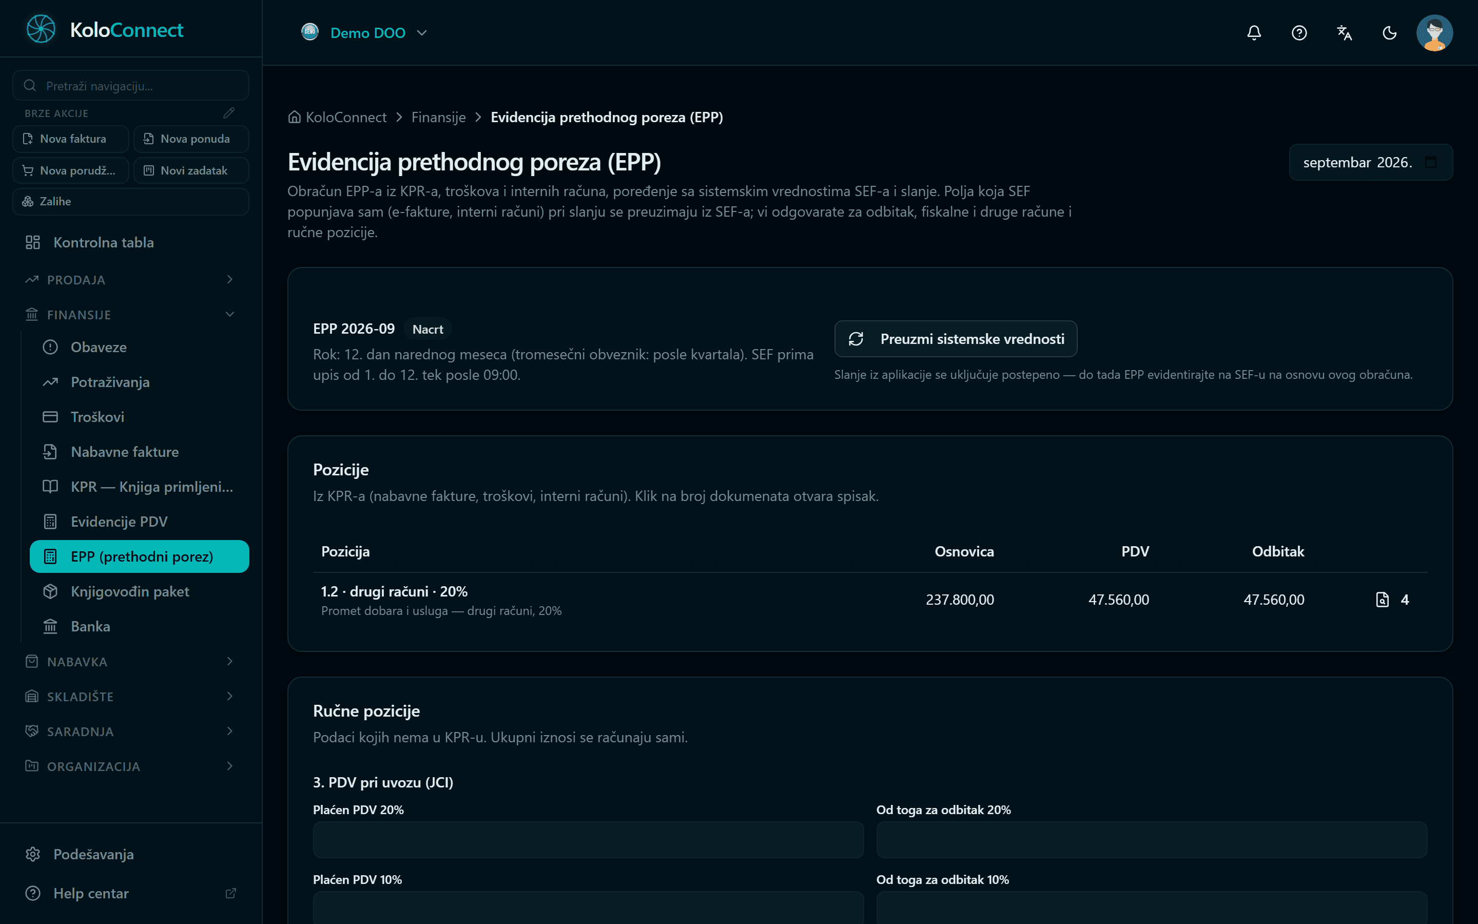Image resolution: width=1478 pixels, height=924 pixels.
Task: Expand the ORGANIZACIJA section
Action: coord(131,766)
